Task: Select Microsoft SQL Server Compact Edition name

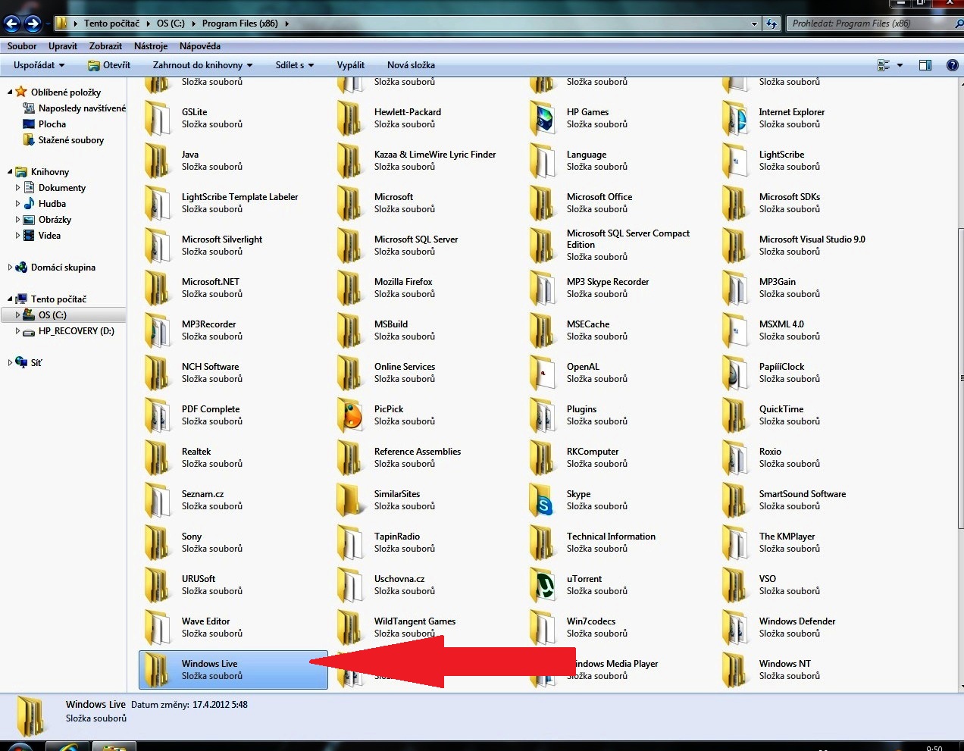Action: click(x=628, y=239)
